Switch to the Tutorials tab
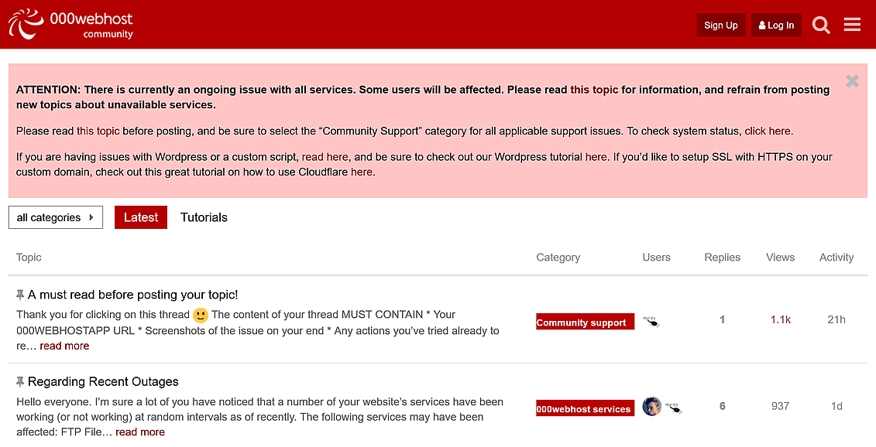Viewport: 876px width, 447px height. click(x=204, y=217)
